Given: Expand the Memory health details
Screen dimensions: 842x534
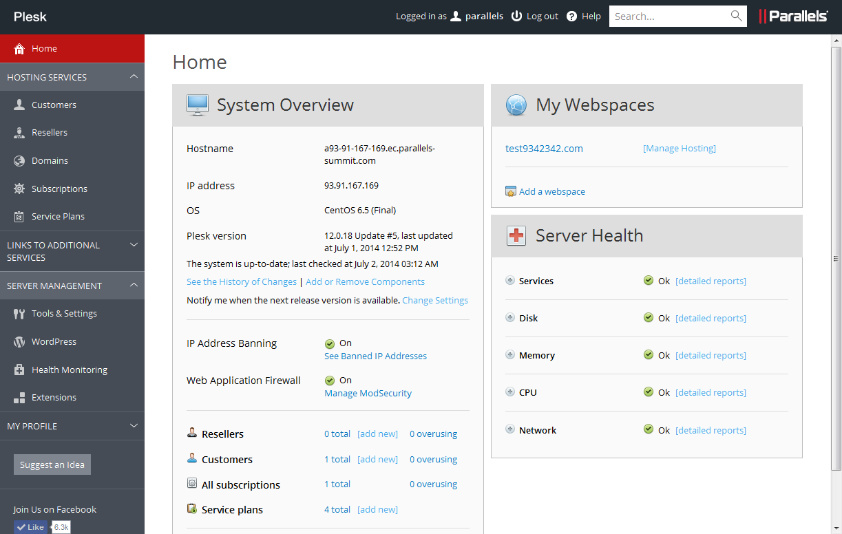Looking at the screenshot, I should [x=510, y=355].
